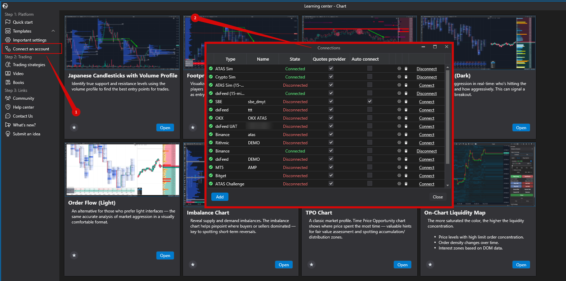The height and width of the screenshot is (281, 566).
Task: Enable Auto connect for ATAS Challenge
Action: (x=369, y=183)
